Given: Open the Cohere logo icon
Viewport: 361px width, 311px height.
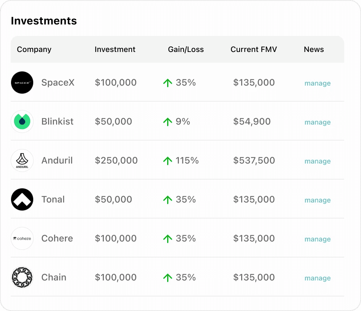Looking at the screenshot, I should (x=22, y=238).
